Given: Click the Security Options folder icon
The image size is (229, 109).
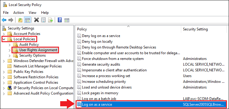Looking at the screenshot, I should 15,55.
